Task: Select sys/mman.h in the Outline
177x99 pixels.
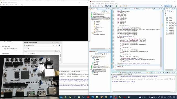Action: click(x=171, y=22)
